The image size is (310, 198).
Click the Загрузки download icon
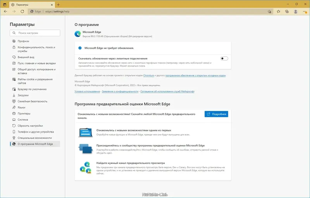(14, 95)
